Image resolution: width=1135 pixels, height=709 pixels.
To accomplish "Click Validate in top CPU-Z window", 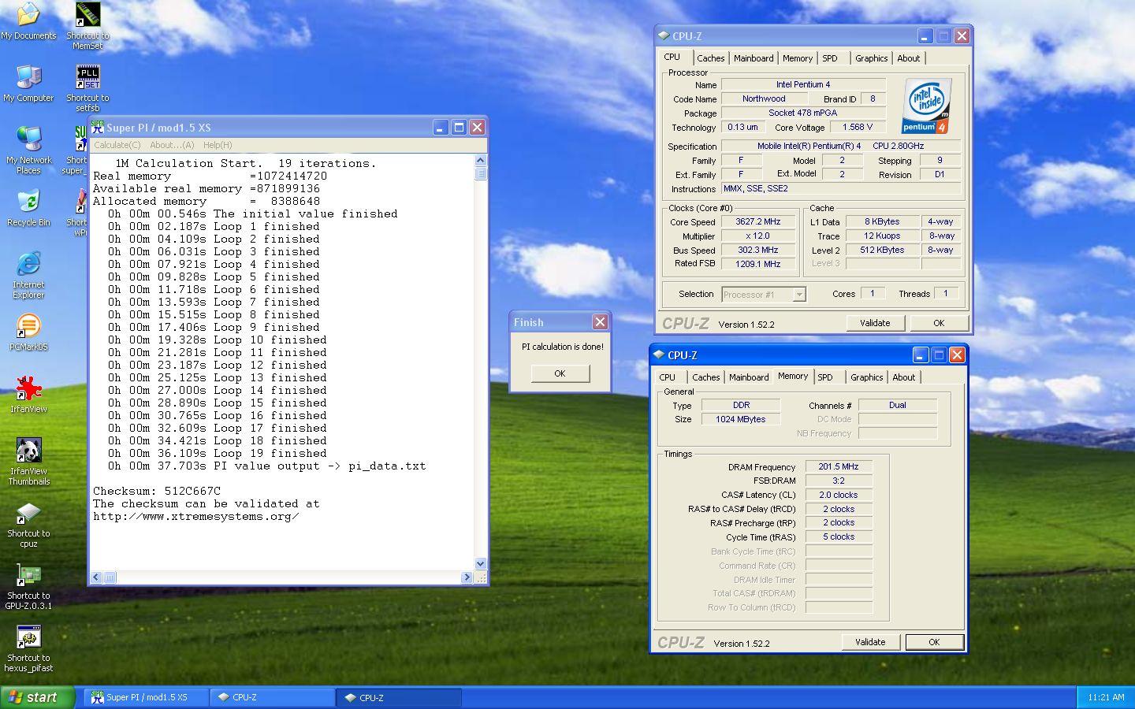I will coord(875,323).
